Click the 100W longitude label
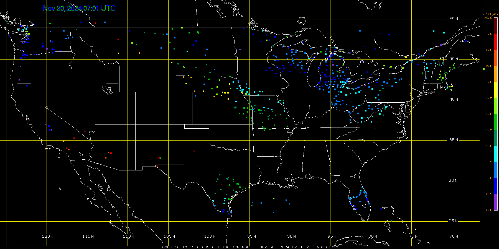 coord(210,236)
